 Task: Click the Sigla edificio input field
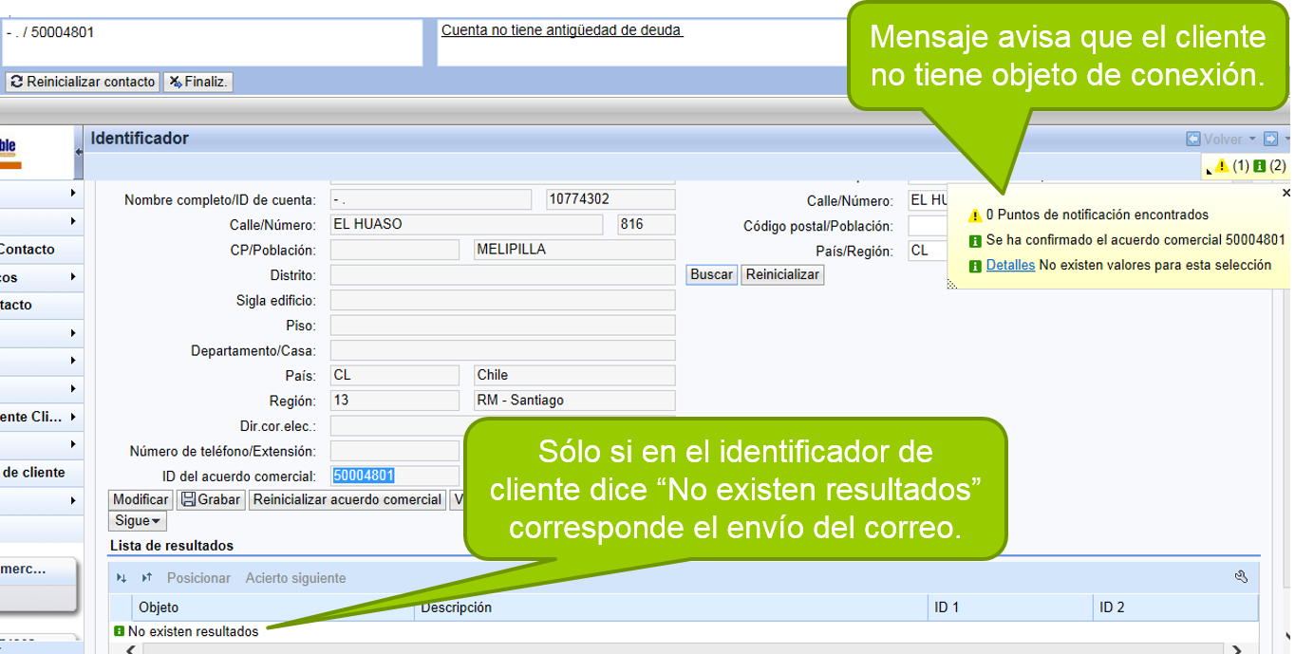(x=502, y=300)
